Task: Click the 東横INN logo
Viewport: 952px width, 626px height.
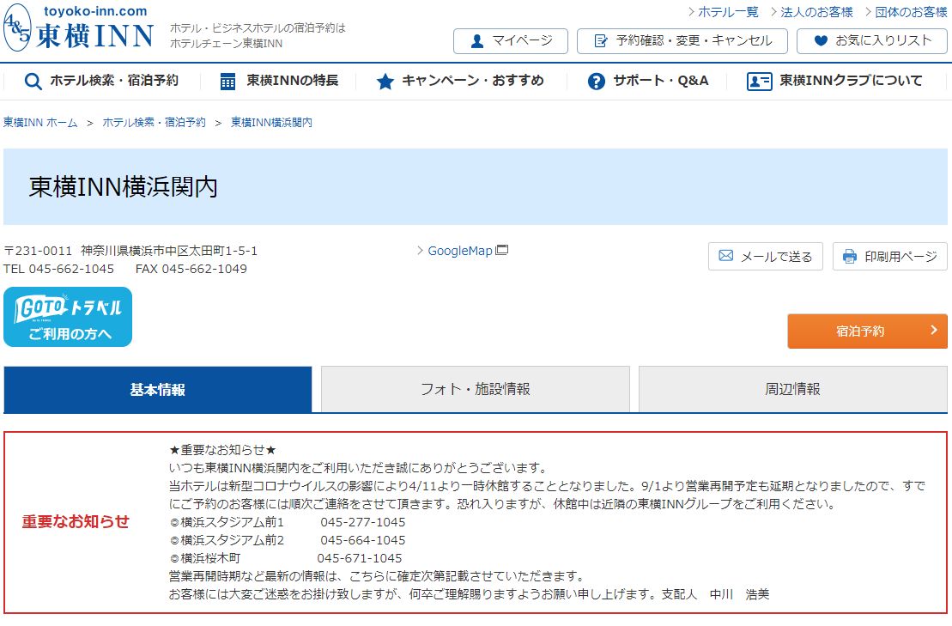Action: (x=78, y=28)
